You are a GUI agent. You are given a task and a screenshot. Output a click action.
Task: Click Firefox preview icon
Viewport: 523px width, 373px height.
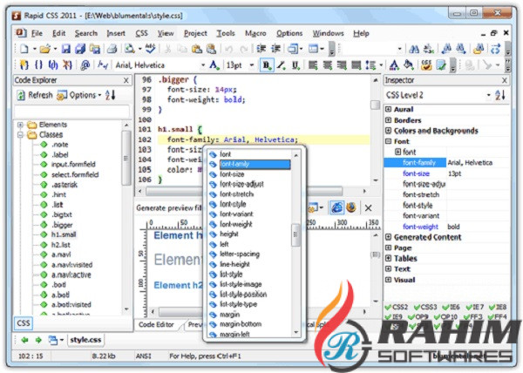(x=351, y=207)
